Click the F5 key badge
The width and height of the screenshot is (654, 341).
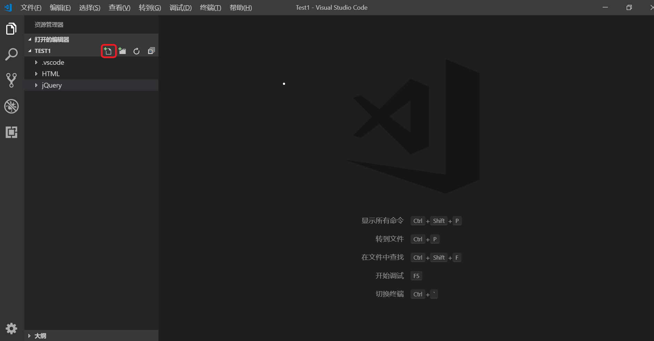click(x=416, y=276)
